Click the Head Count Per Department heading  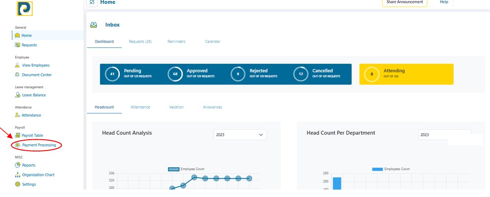(x=341, y=133)
